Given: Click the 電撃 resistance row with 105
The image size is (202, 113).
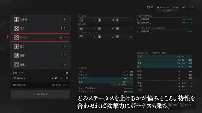Looking at the screenshot, I should [x=165, y=63].
